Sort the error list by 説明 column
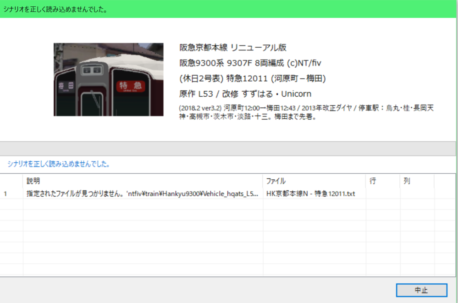 pyautogui.click(x=142, y=181)
